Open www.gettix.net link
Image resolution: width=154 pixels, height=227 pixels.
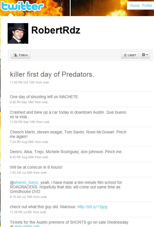(x=27, y=226)
